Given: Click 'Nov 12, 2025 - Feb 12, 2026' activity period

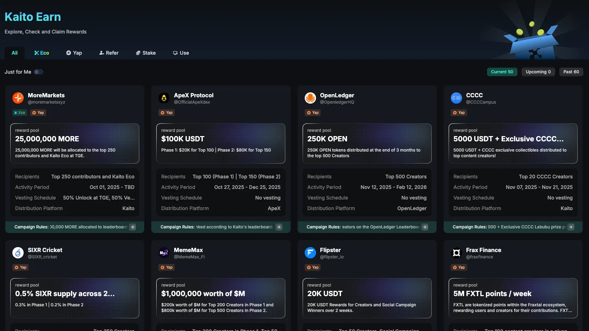Looking at the screenshot, I should [394, 187].
